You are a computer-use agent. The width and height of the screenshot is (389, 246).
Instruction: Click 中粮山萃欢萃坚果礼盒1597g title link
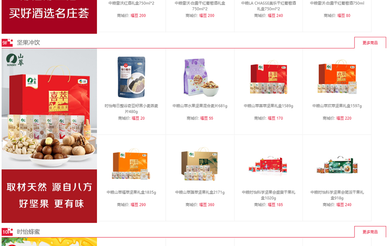point(337,106)
